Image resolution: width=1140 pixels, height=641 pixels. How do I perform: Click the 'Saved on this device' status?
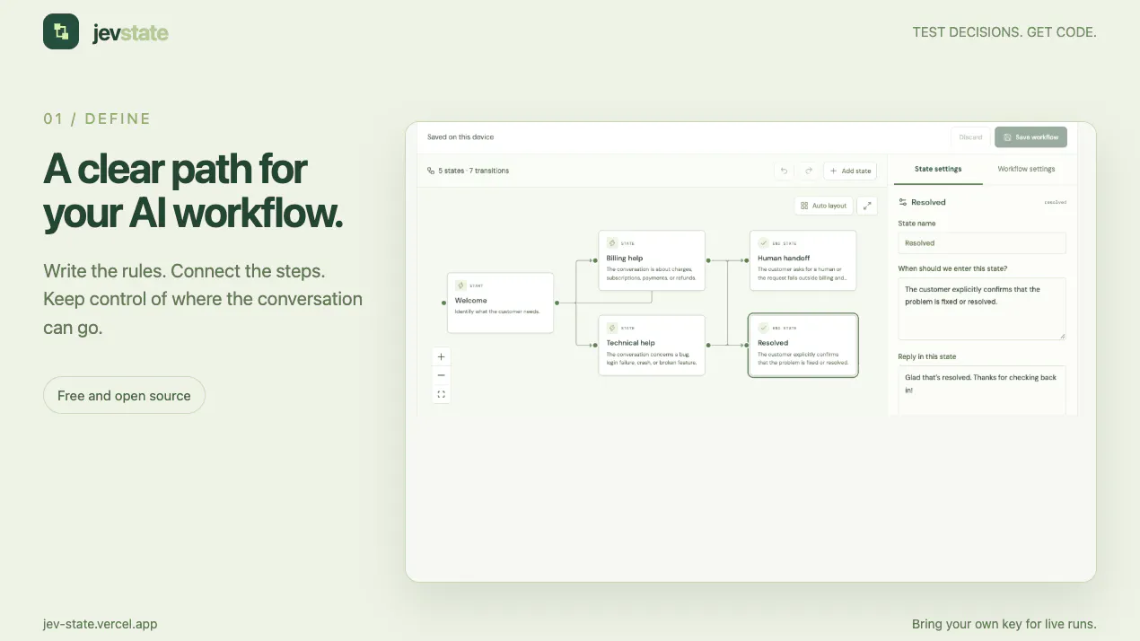pos(460,137)
